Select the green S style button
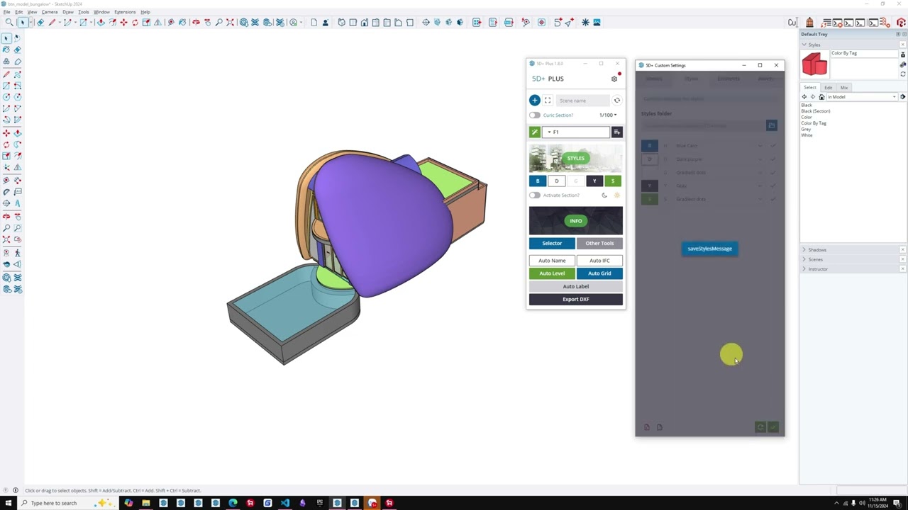908x510 pixels. (x=613, y=181)
